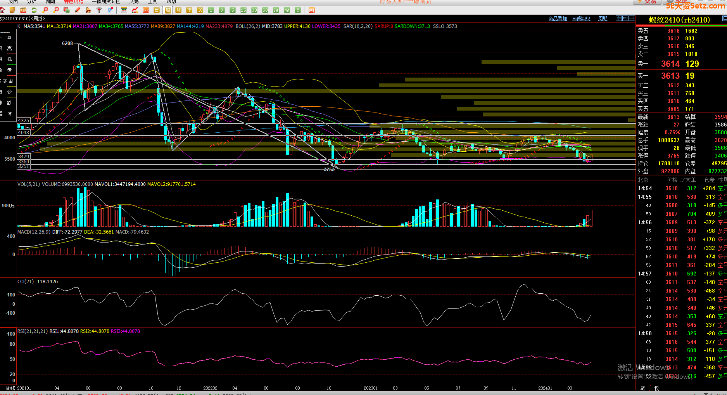Click the left arrow navigation icon
The height and width of the screenshot is (395, 727).
619,18
